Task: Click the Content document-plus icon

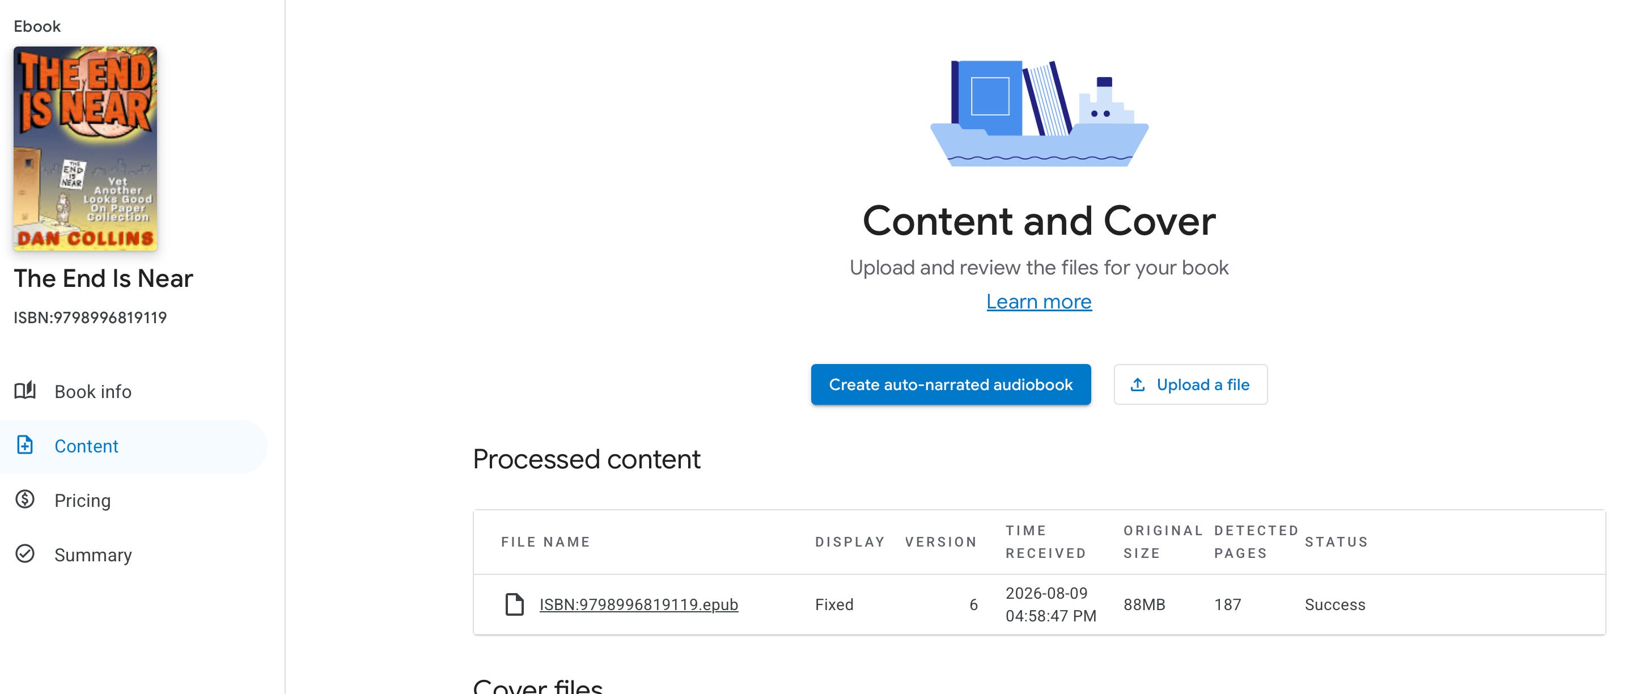Action: pyautogui.click(x=25, y=445)
